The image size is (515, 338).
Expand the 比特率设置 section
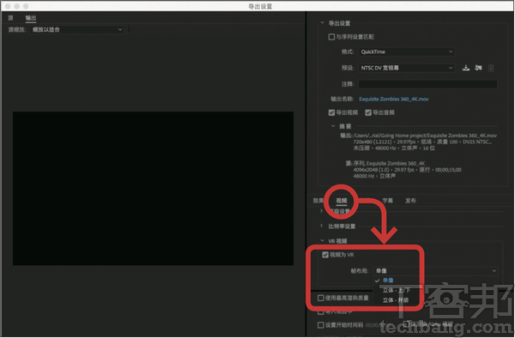coord(322,226)
